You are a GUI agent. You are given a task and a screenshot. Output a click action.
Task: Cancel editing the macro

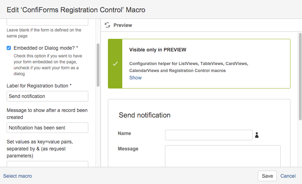(x=288, y=176)
